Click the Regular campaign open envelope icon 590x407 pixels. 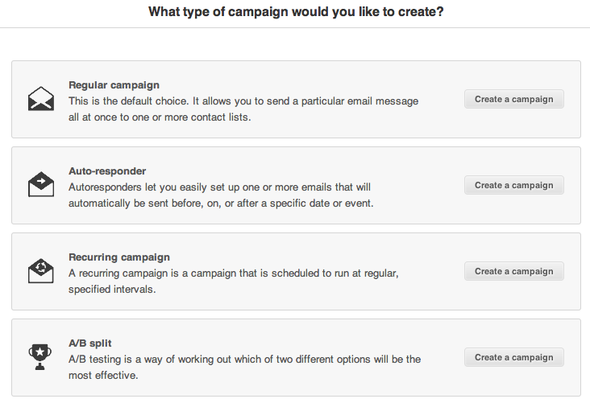pyautogui.click(x=41, y=99)
